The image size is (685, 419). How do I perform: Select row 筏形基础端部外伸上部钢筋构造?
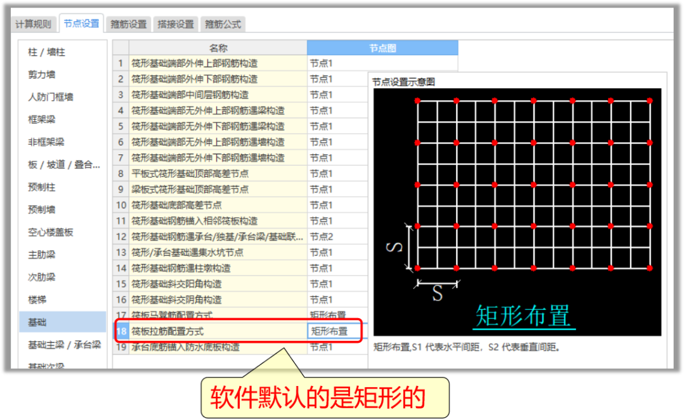(x=218, y=63)
